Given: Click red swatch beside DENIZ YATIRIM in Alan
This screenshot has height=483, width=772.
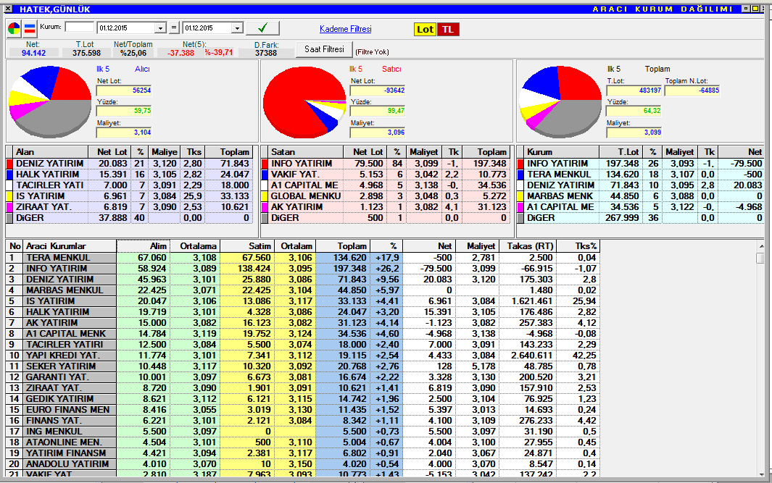Looking at the screenshot, I should pyautogui.click(x=10, y=164).
